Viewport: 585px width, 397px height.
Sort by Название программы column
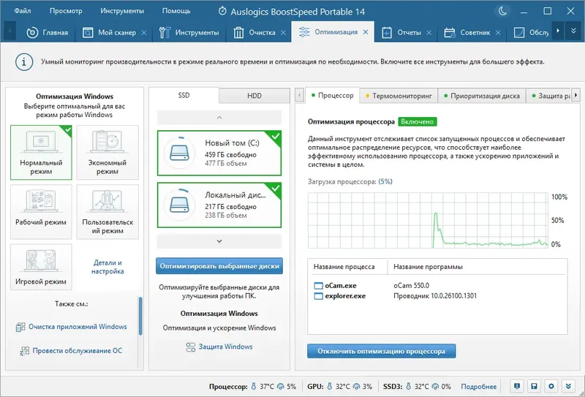tap(428, 267)
